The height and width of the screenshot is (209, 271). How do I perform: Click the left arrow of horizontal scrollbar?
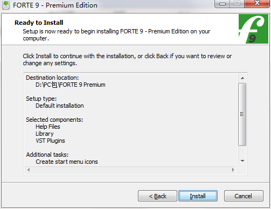tap(29, 170)
